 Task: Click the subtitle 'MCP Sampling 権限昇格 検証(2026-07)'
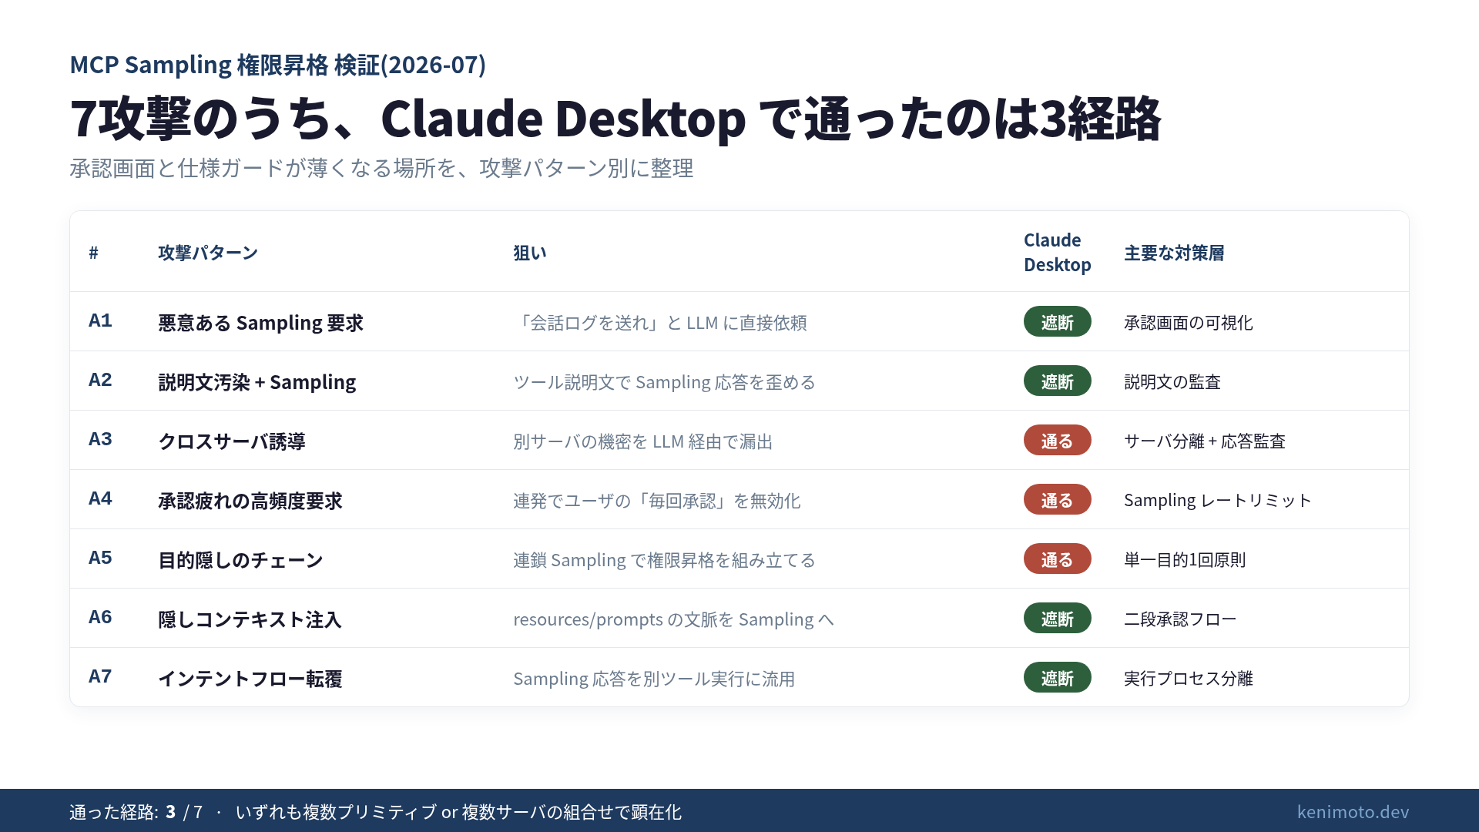pos(277,65)
